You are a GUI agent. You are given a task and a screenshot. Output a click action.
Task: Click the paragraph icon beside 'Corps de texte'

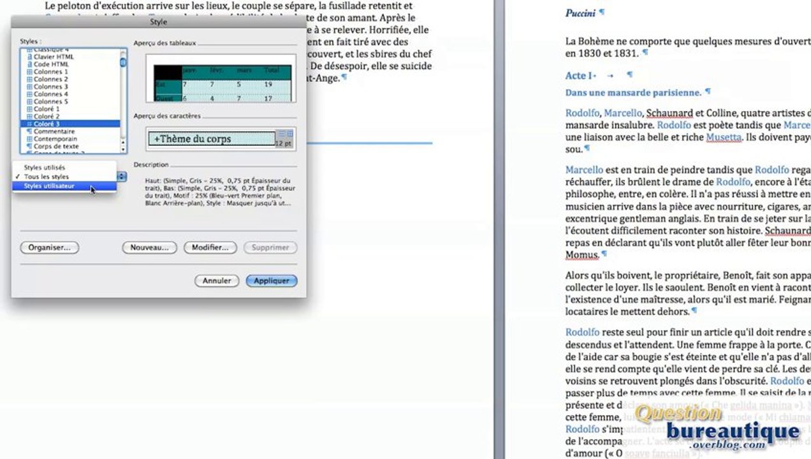point(29,147)
